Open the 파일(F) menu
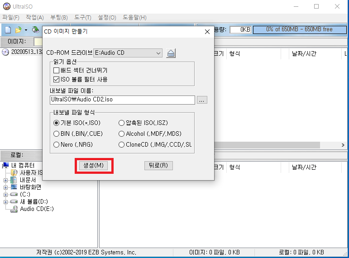Image resolution: width=349 pixels, height=258 pixels. [x=11, y=17]
